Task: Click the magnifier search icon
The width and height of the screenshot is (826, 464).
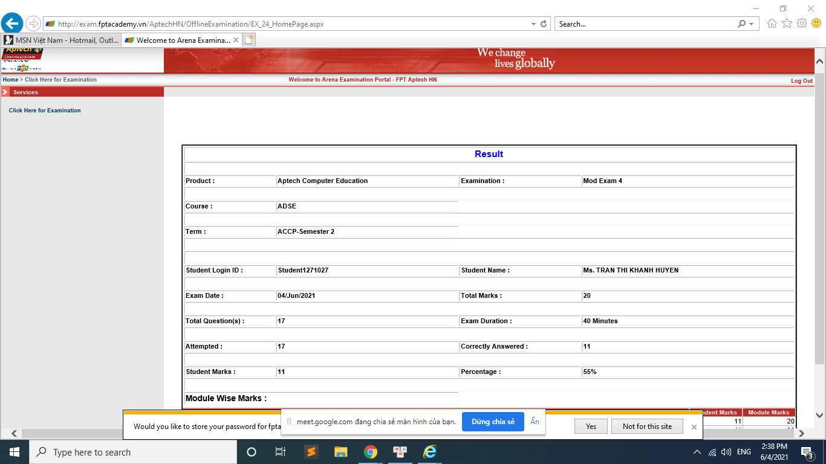Action: [x=741, y=24]
